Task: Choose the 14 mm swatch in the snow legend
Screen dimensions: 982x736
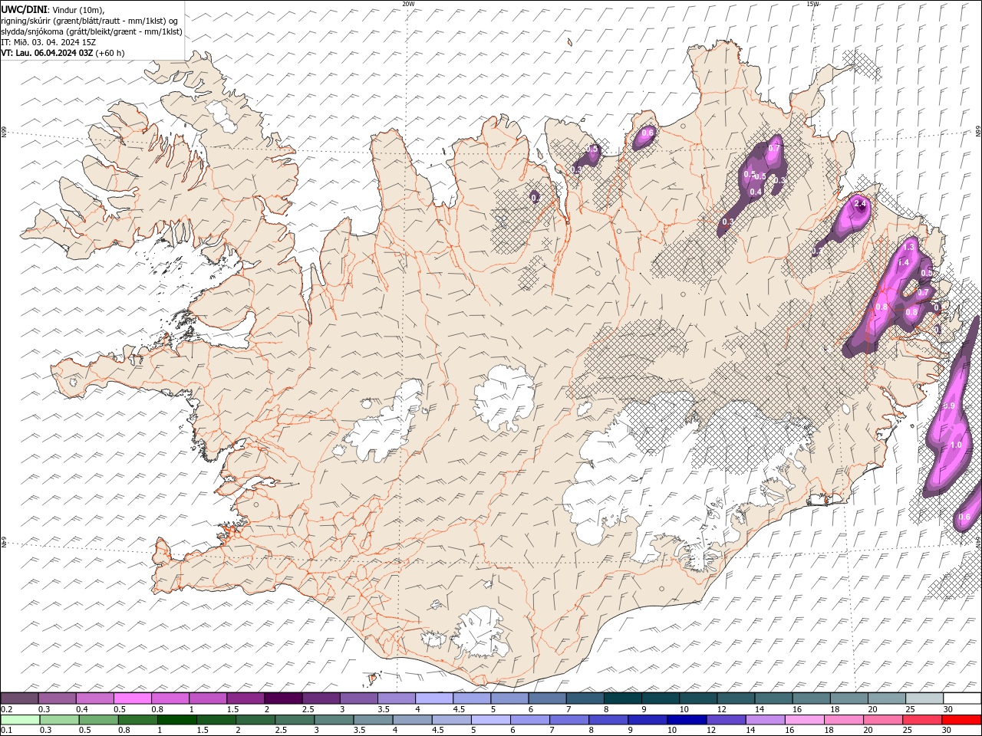Action: coord(773,698)
